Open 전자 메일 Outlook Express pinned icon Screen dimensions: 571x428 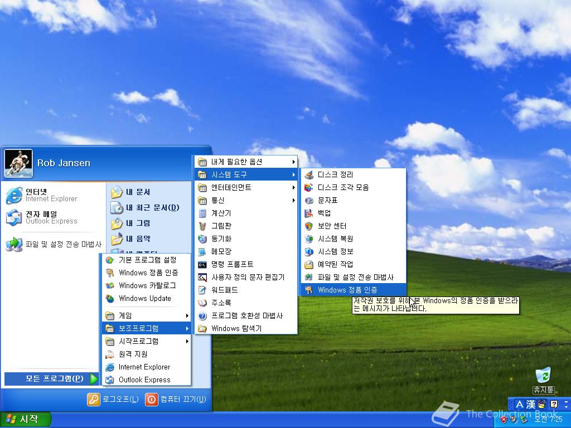[x=14, y=218]
